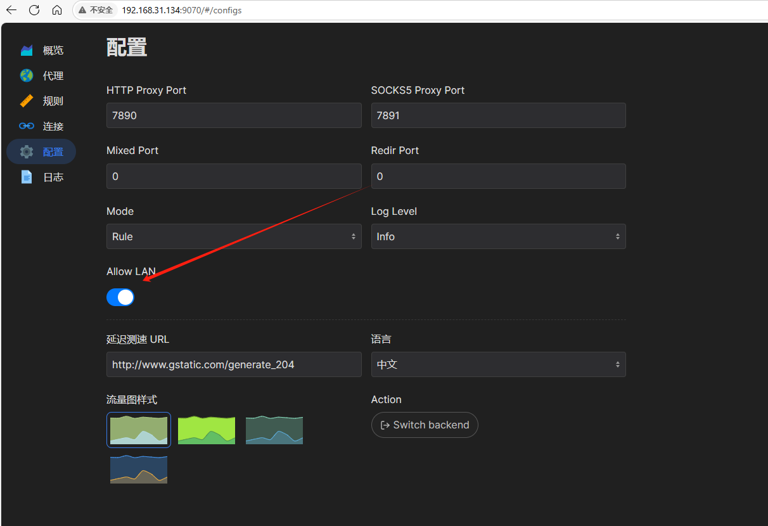Go to the 日志 menu item
The height and width of the screenshot is (526, 768).
pos(53,177)
